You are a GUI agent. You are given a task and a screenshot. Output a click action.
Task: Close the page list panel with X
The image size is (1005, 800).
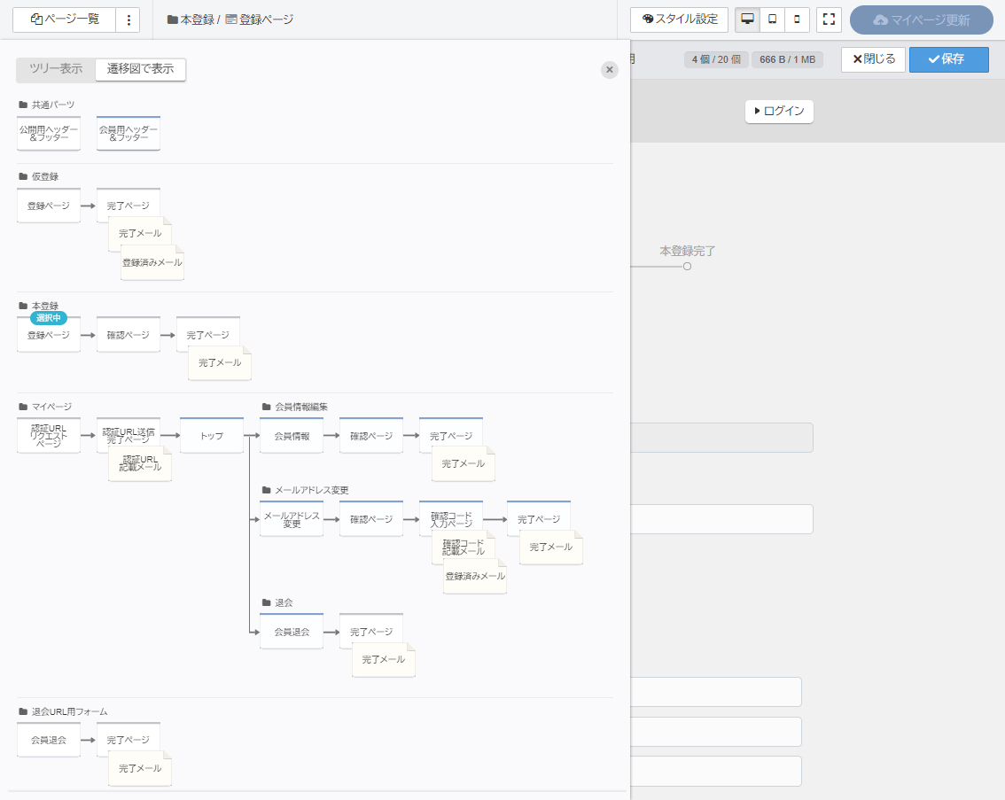(x=610, y=70)
